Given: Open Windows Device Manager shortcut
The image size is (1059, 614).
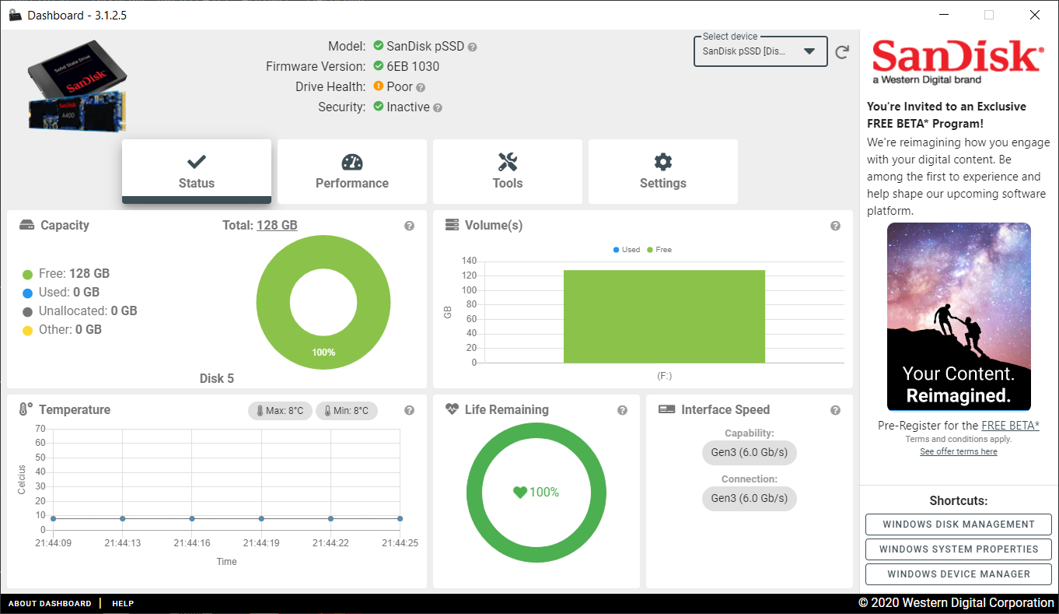Looking at the screenshot, I should coord(958,574).
